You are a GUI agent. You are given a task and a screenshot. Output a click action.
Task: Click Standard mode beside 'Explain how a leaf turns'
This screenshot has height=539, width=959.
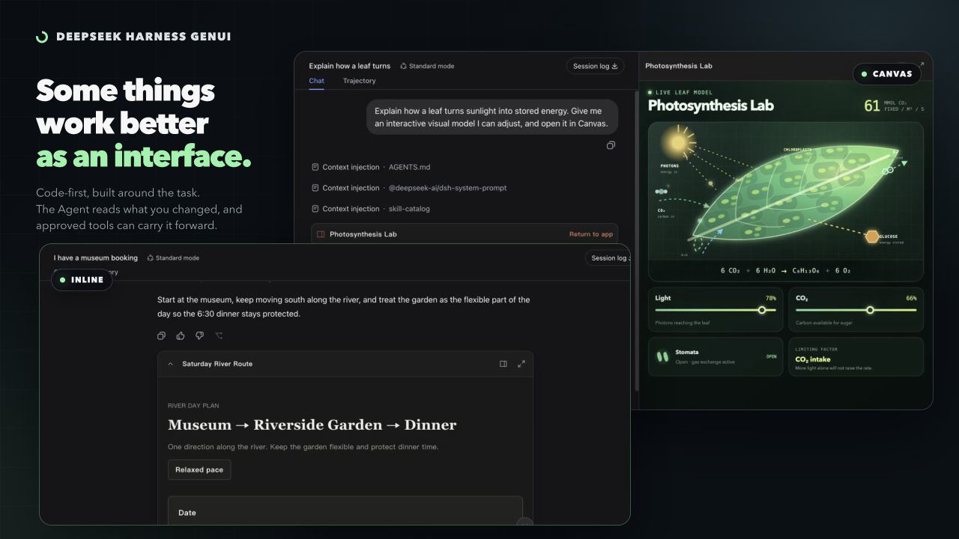coord(427,66)
